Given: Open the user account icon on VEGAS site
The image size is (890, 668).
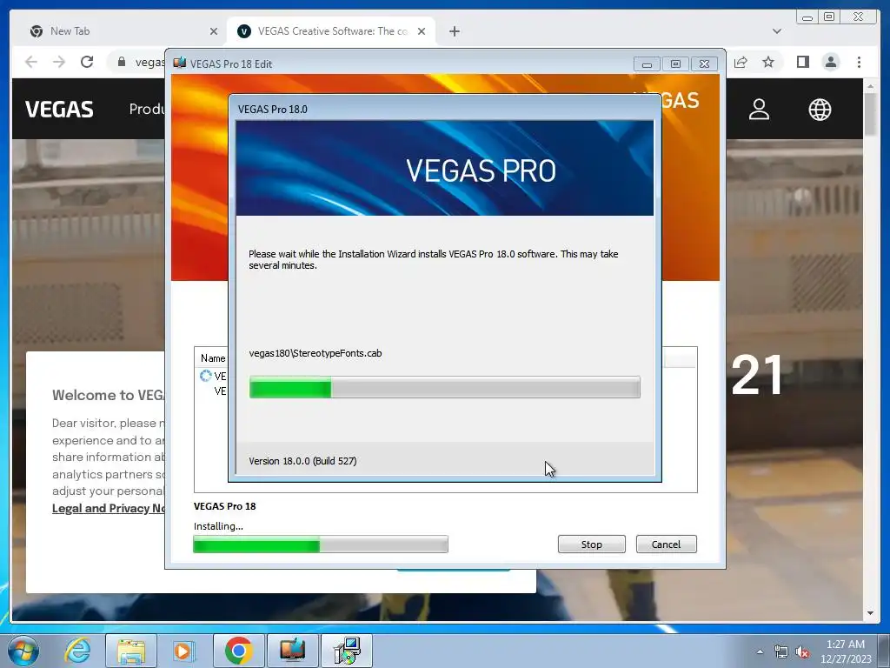Looking at the screenshot, I should click(759, 110).
